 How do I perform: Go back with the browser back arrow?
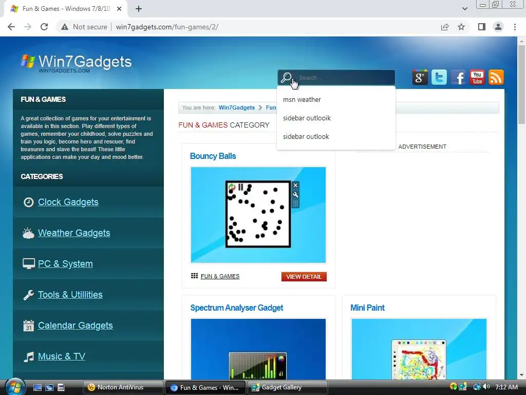11,27
